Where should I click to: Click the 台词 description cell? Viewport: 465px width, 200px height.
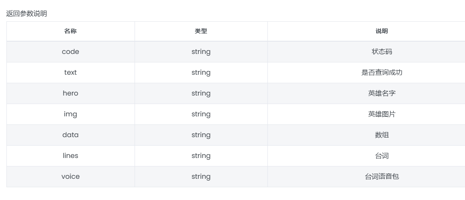(366, 155)
